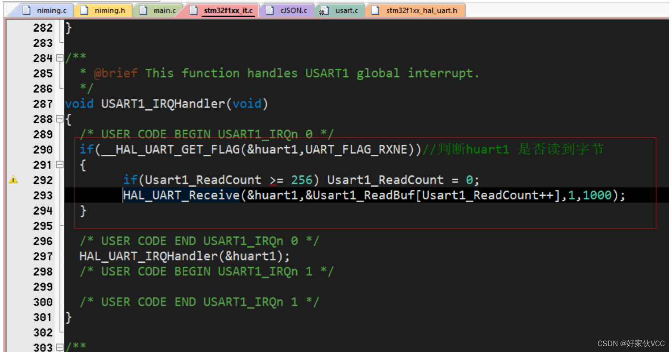Click the file icon on main.c tab
Image resolution: width=672 pixels, height=352 pixels.
143,10
